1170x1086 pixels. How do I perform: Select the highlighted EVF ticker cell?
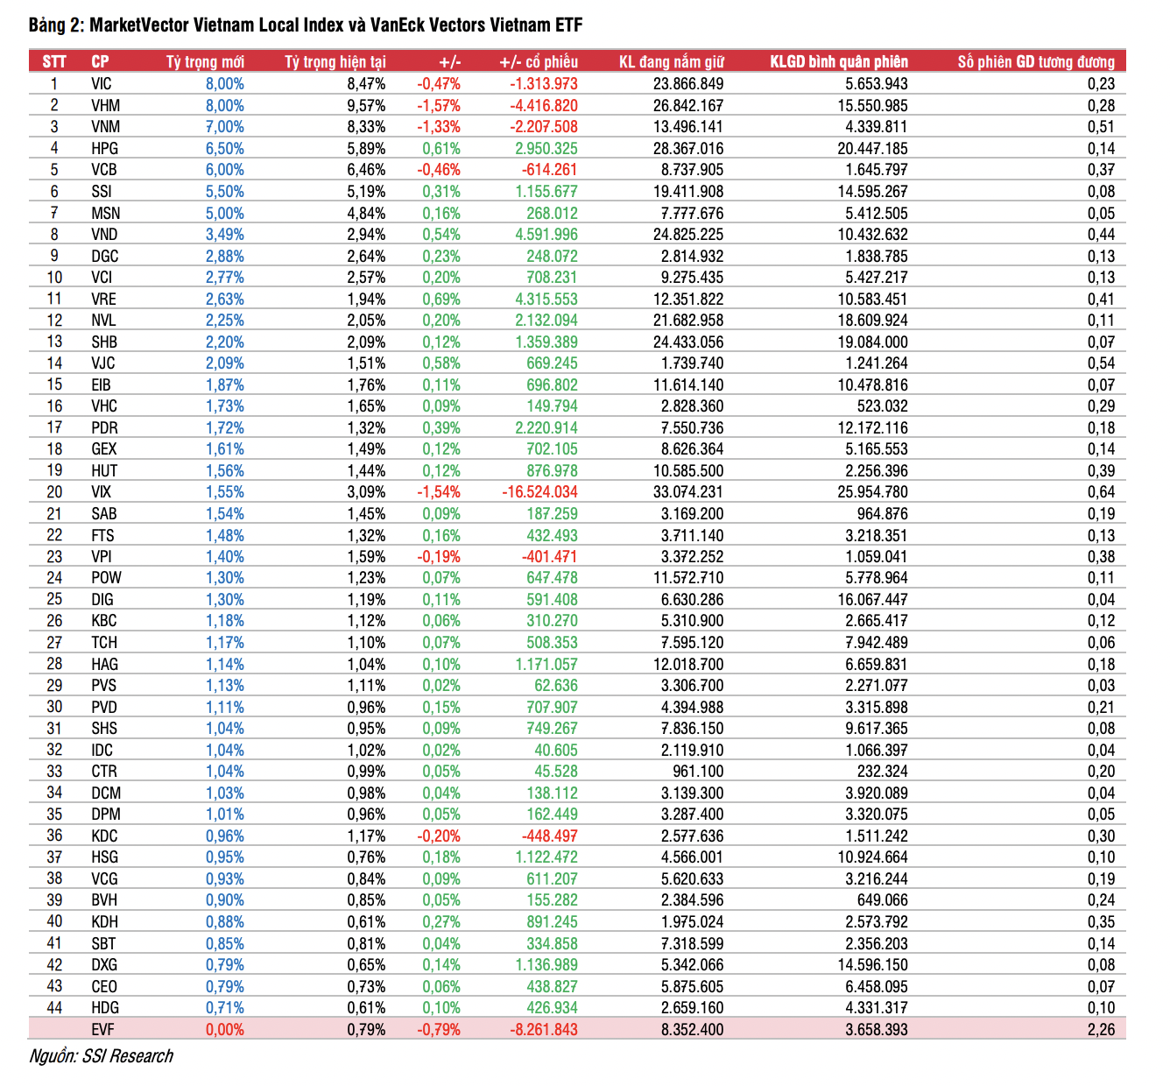click(103, 1030)
